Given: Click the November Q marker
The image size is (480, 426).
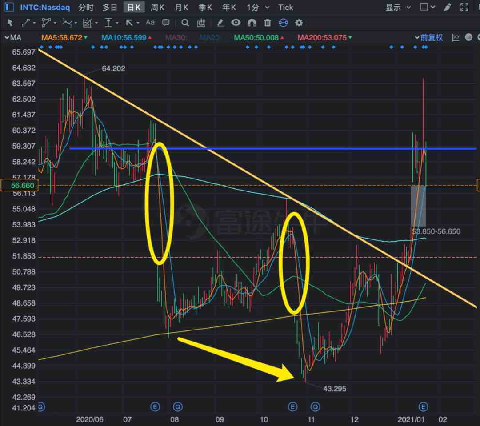Looking at the screenshot, I should (x=315, y=407).
